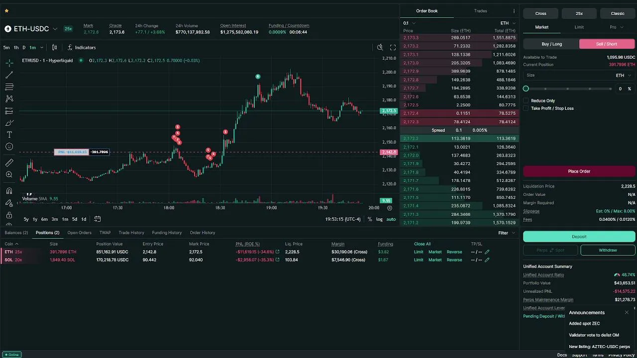The image size is (637, 358).
Task: Adjust the order size percentage slider handle
Action: [526, 89]
